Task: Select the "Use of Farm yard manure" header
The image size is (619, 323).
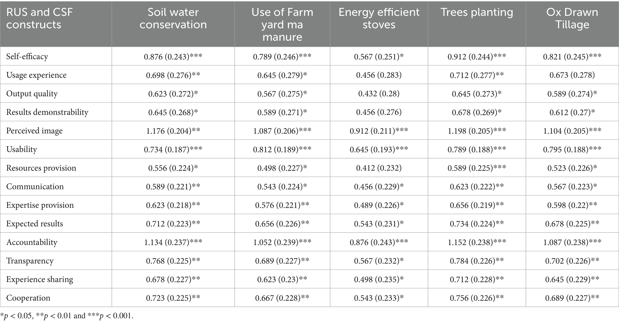Action: click(x=282, y=24)
